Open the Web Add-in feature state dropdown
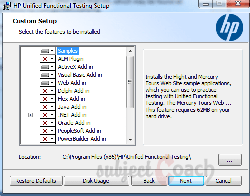Screen dimensions: 250x196 coord(48,83)
